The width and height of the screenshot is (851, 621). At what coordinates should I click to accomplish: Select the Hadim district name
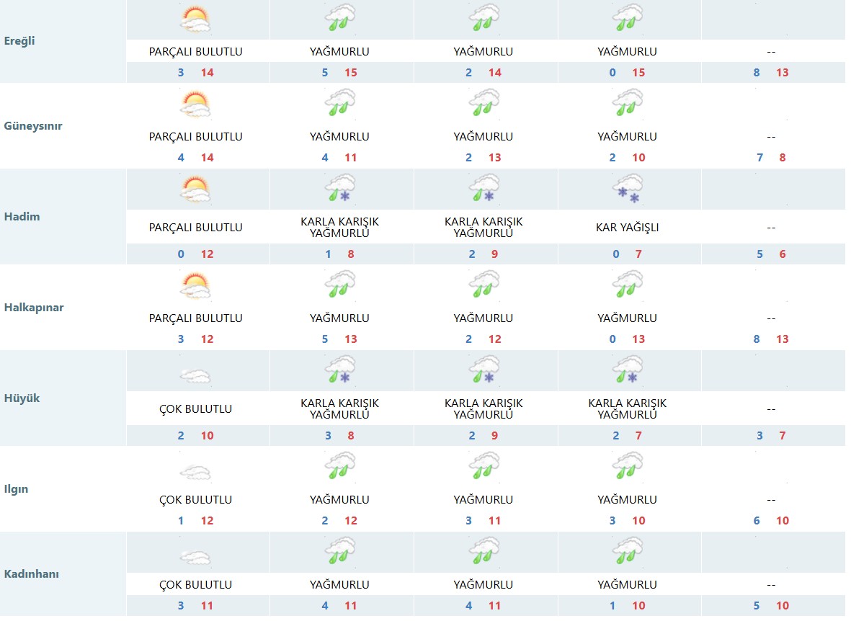[x=22, y=216]
